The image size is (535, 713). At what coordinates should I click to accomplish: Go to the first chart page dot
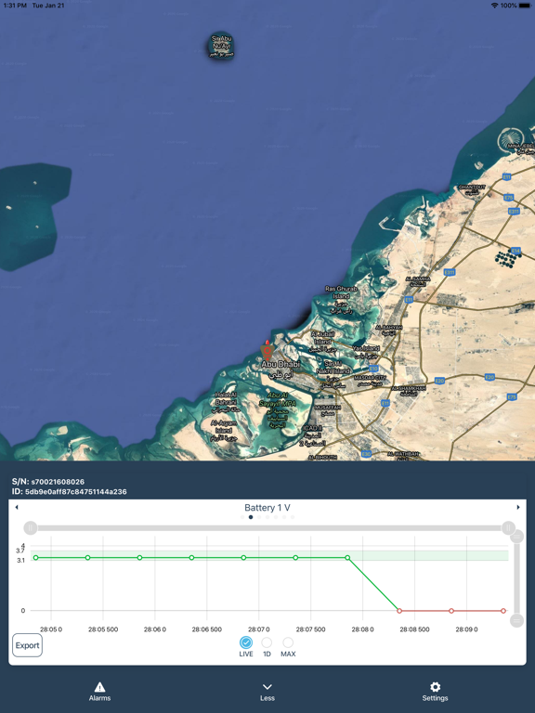[x=242, y=517]
